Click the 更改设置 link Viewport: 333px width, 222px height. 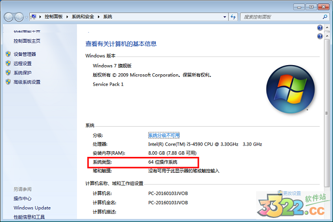(x=292, y=193)
